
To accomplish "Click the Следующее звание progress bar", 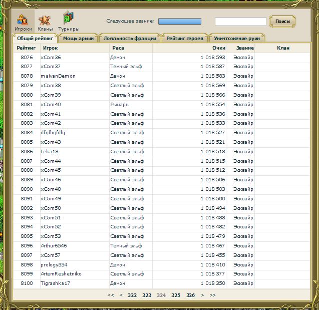I will click(180, 22).
